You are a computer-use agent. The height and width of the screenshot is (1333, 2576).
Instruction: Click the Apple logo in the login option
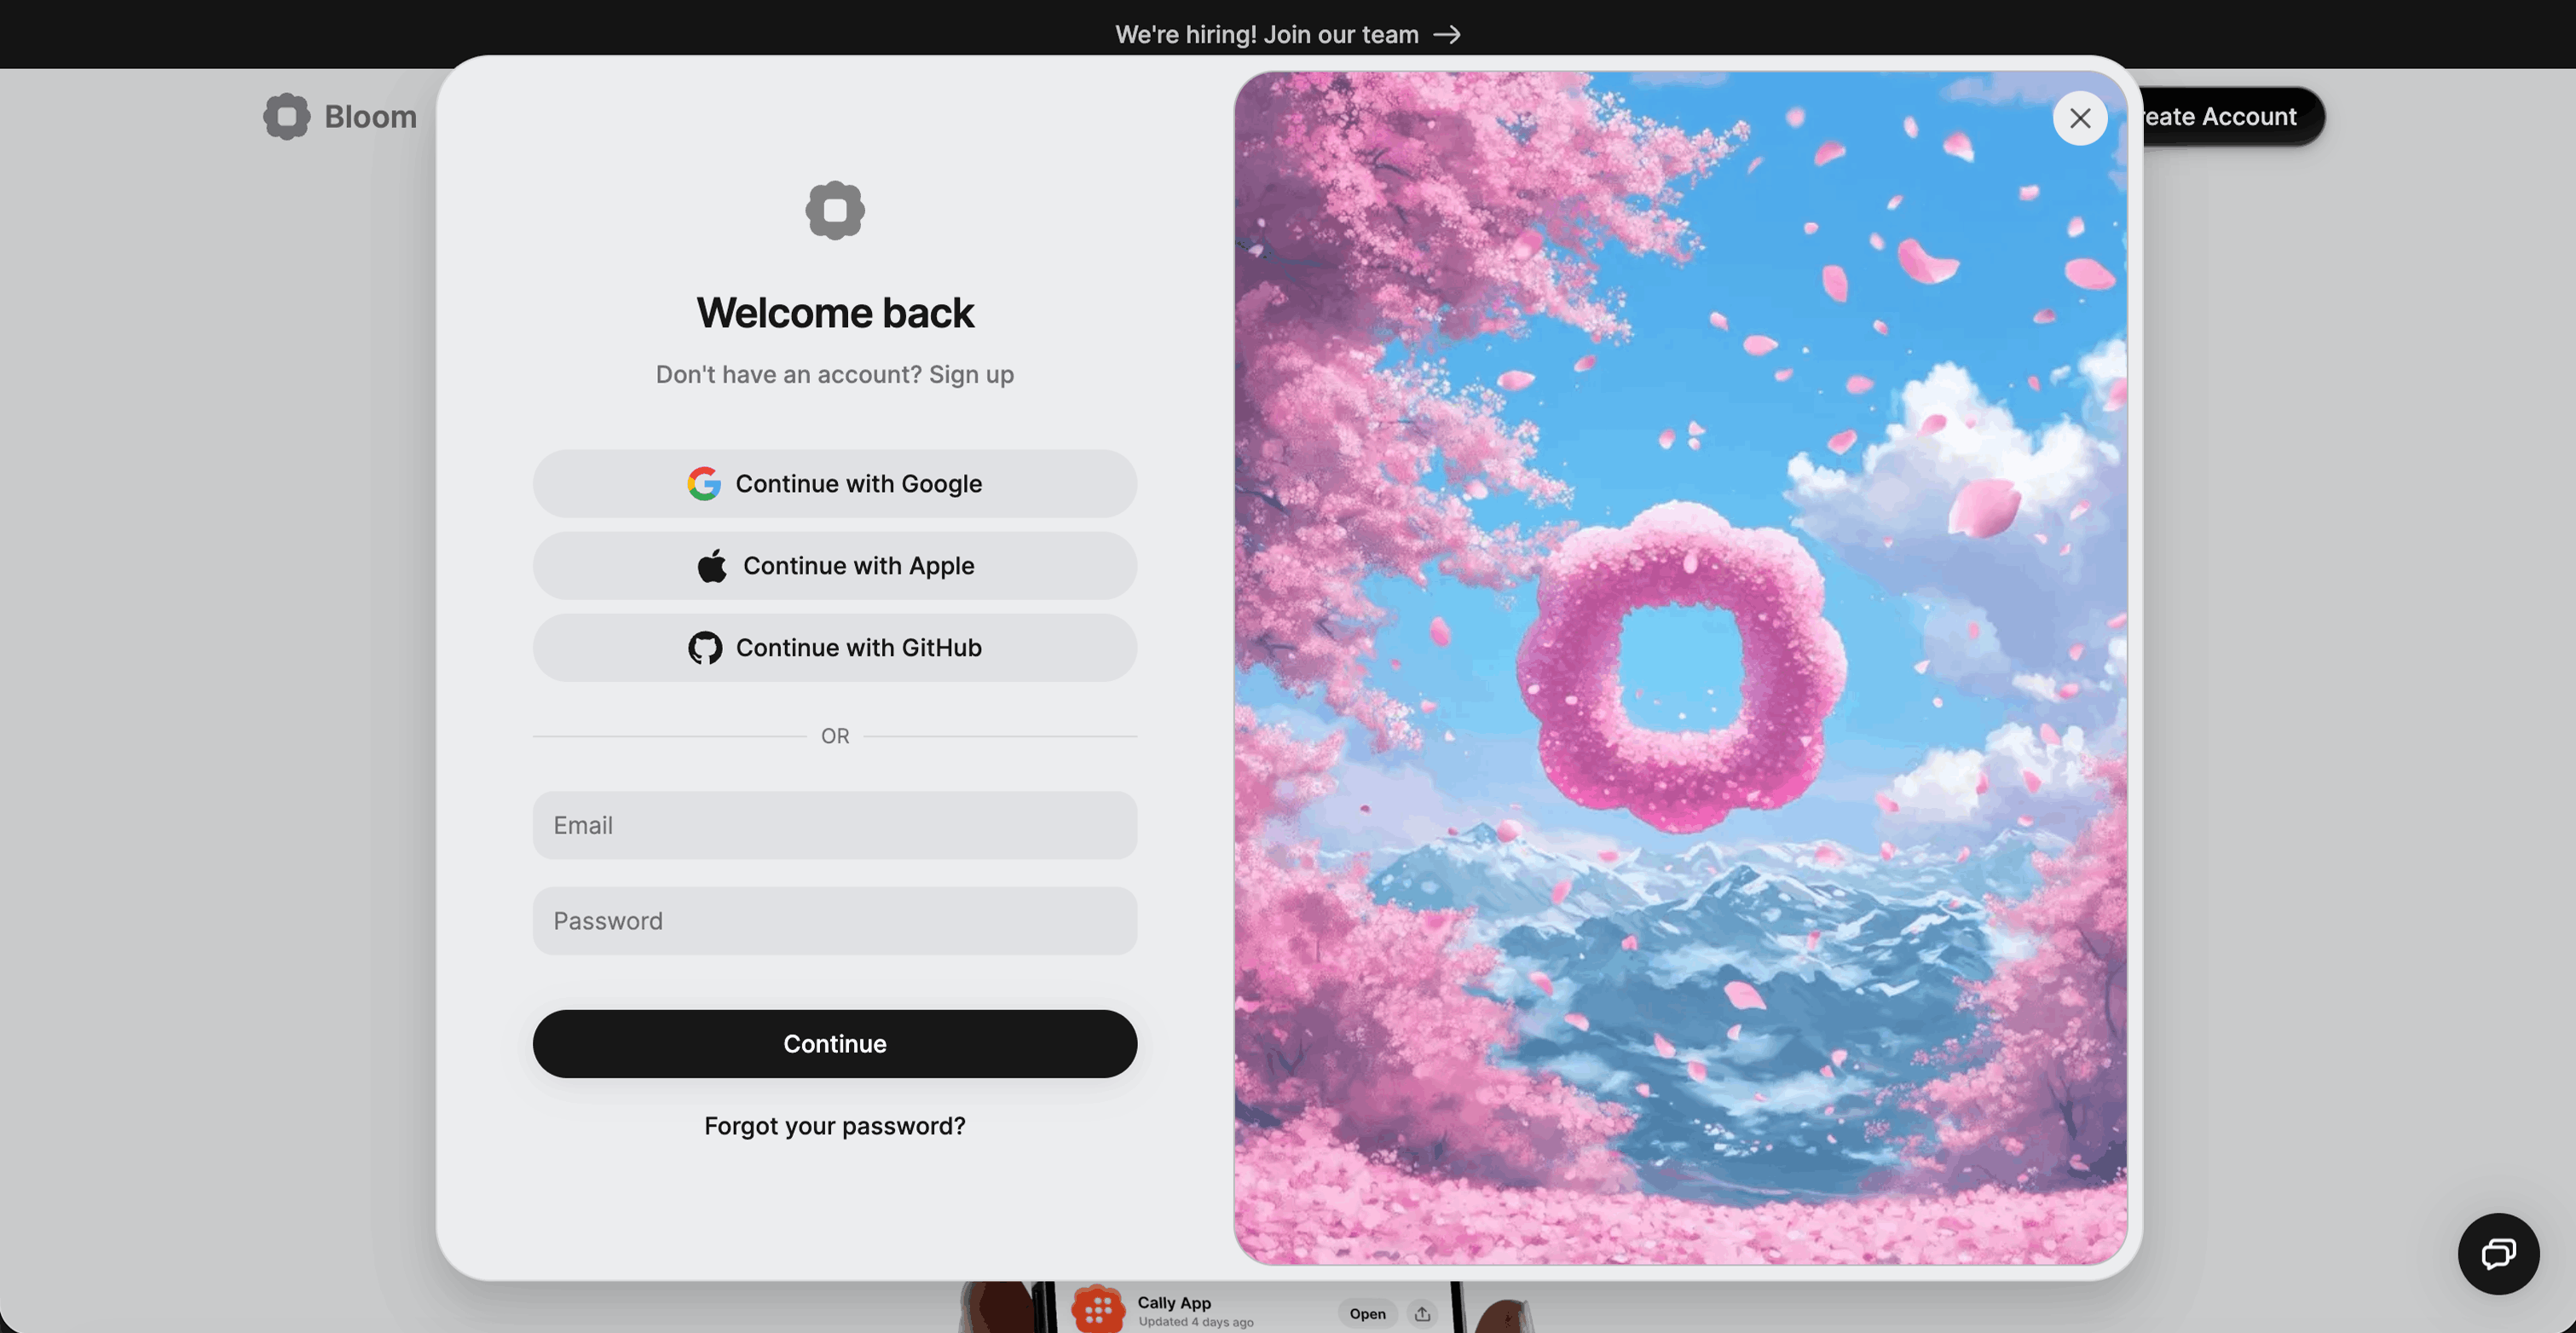[x=711, y=565]
